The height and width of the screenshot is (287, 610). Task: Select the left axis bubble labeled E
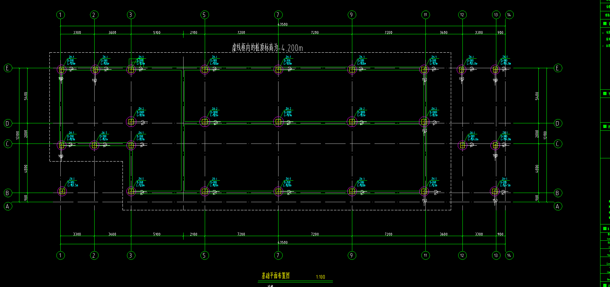[8, 68]
